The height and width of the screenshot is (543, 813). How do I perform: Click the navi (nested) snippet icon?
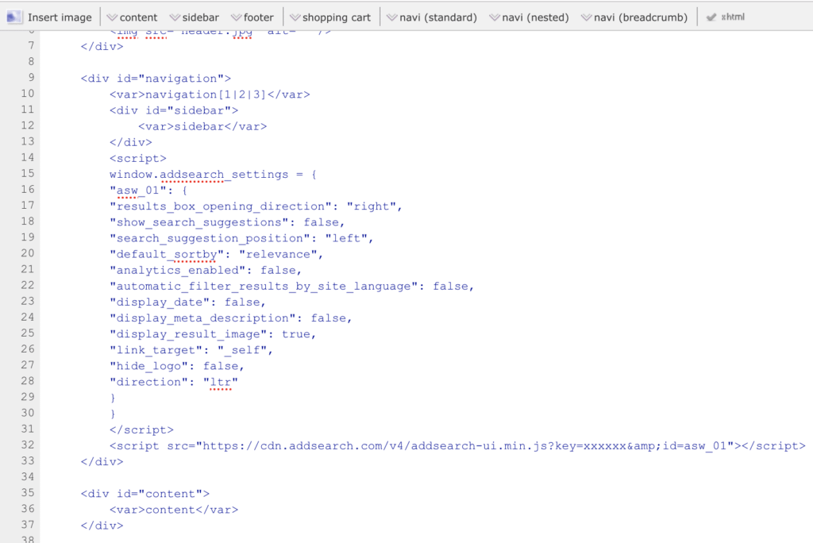click(x=493, y=17)
